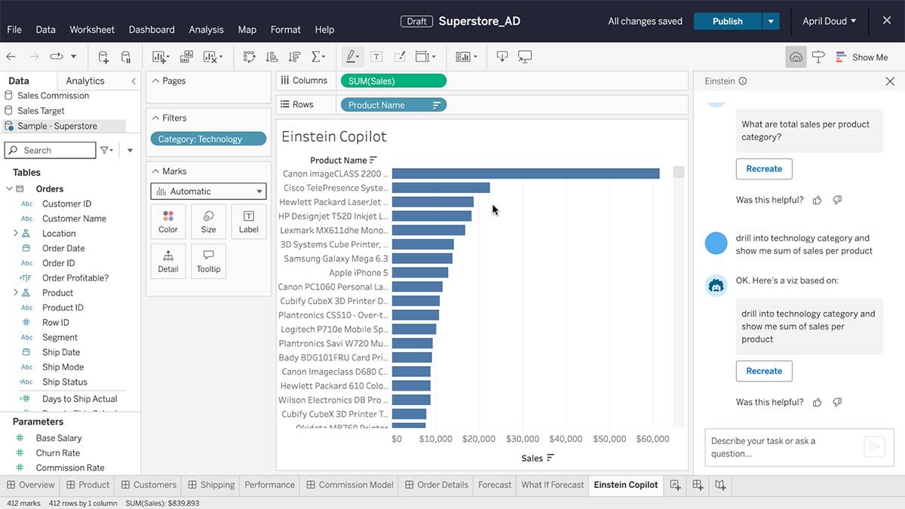Open the Color marks card
905x509 pixels.
pos(168,221)
